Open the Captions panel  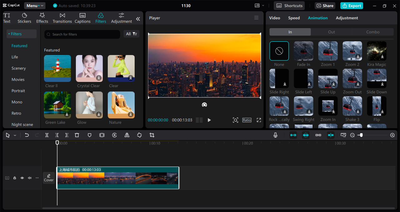pos(82,18)
